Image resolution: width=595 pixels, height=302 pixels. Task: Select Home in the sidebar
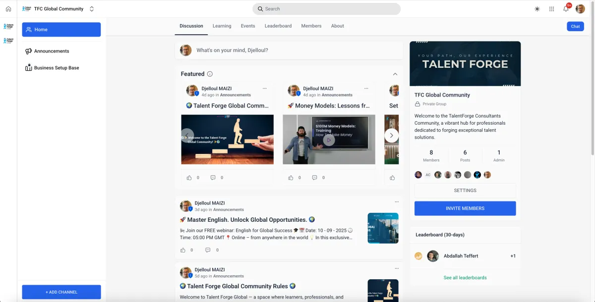[61, 30]
